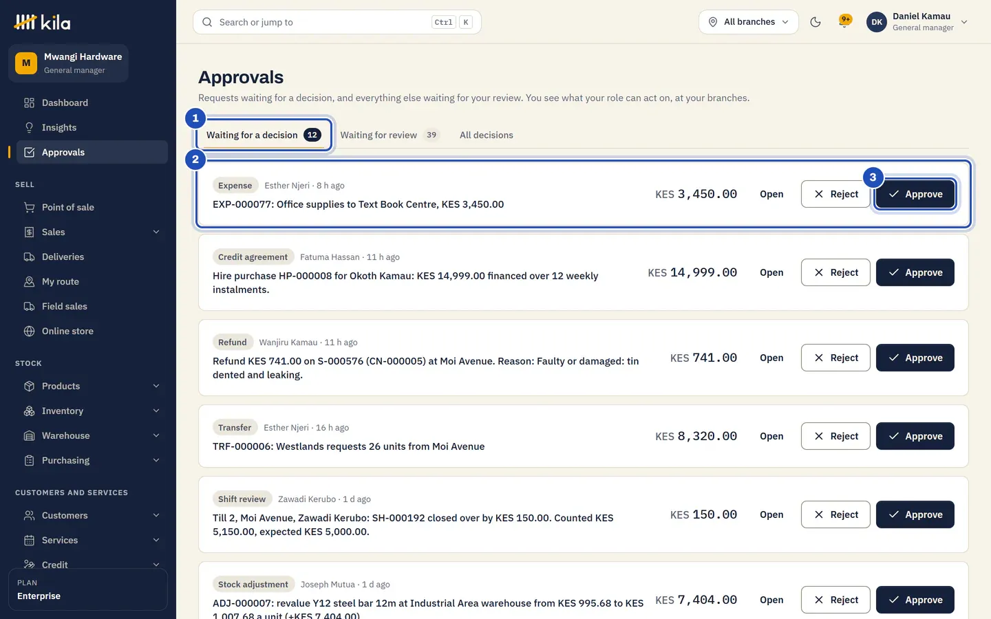Viewport: 991px width, 619px height.
Task: Click the DK user avatar
Action: click(x=877, y=22)
